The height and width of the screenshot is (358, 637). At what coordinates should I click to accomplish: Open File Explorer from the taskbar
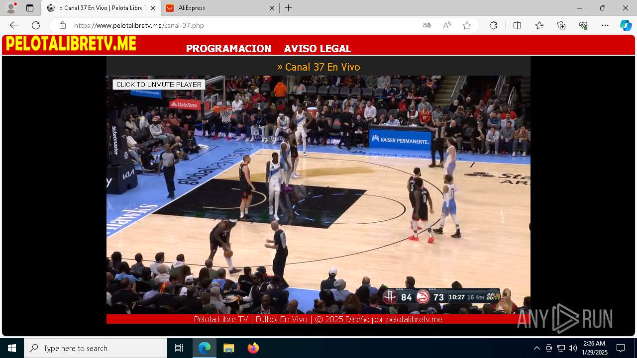pos(228,348)
